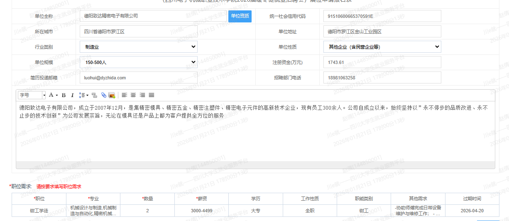Click the 机械设计与制造 major cell
This screenshot has height=221, width=509.
[x=93, y=211]
